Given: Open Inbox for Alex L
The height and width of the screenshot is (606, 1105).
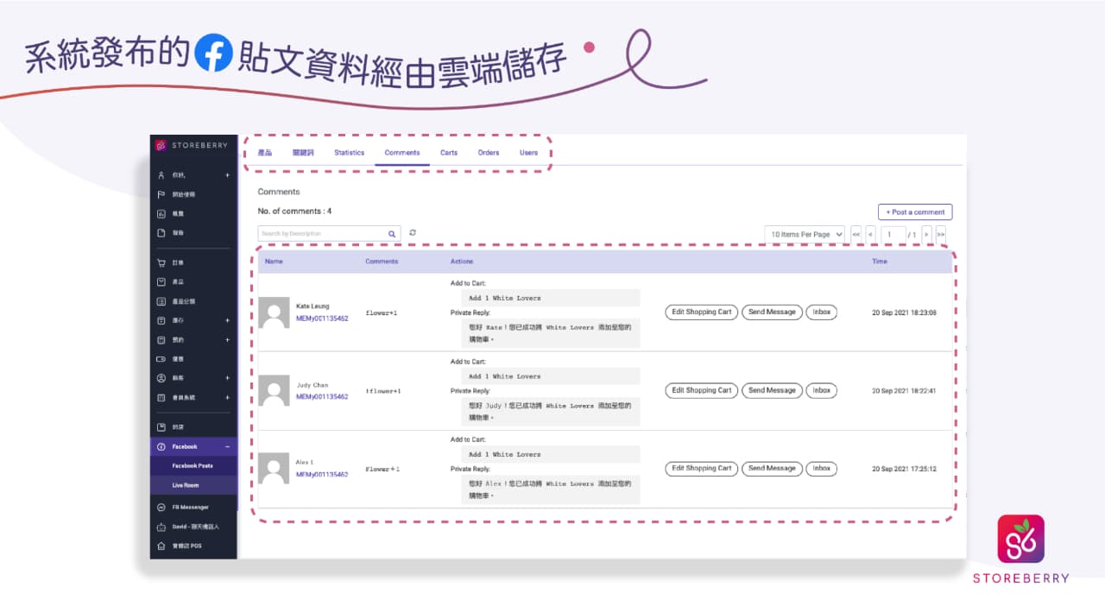Looking at the screenshot, I should coord(822,468).
